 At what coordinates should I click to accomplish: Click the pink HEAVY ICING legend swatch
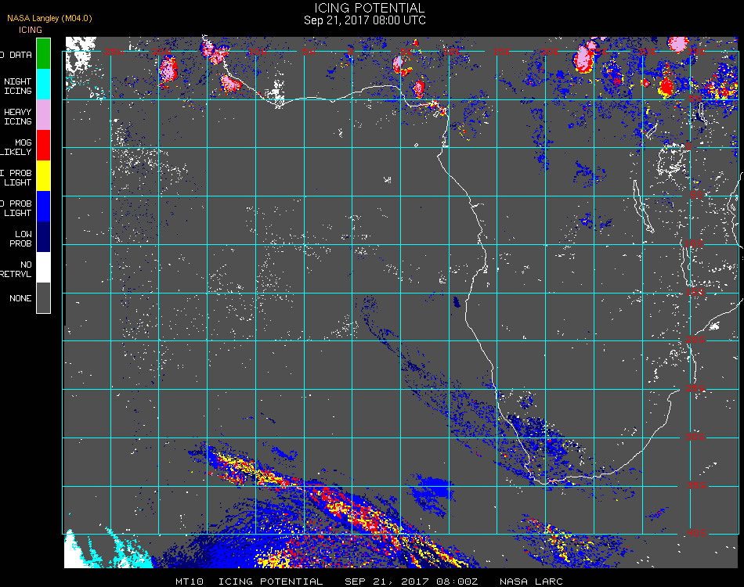click(43, 115)
